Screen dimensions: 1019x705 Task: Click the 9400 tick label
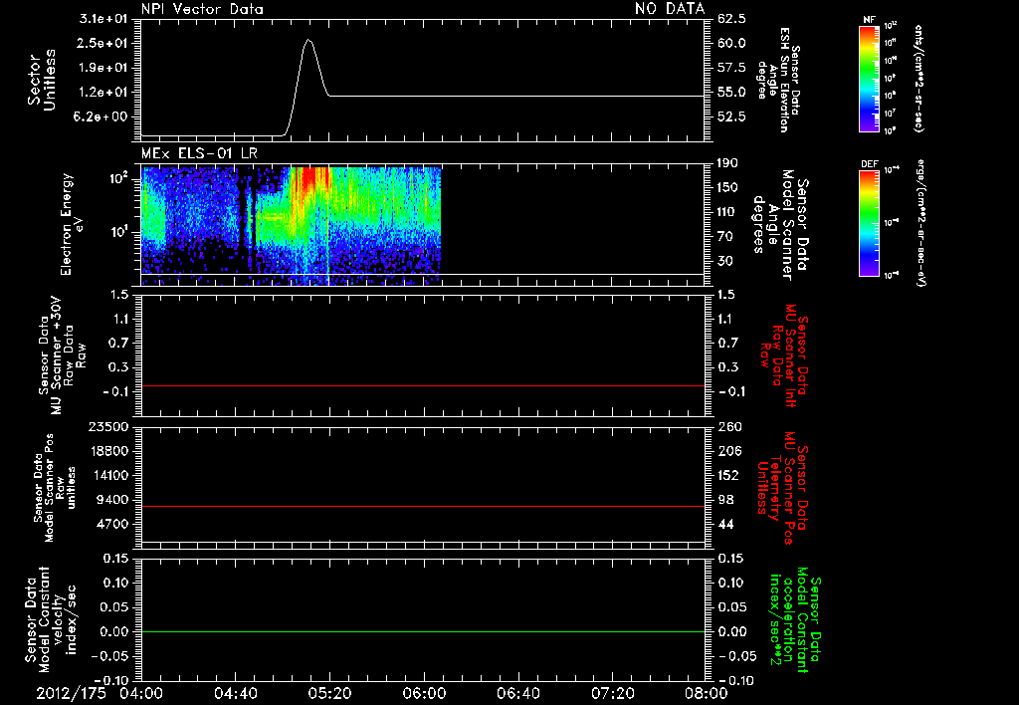[x=113, y=500]
